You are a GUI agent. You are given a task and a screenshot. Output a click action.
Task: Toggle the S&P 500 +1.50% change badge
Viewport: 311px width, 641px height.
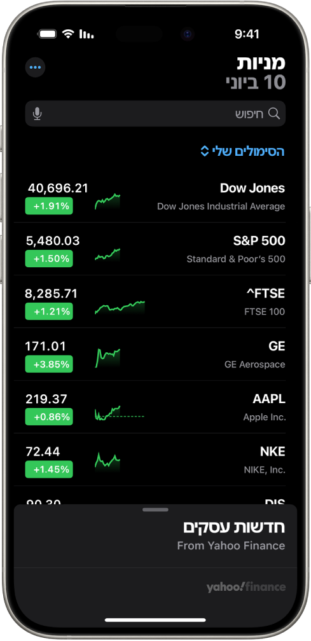(49, 259)
